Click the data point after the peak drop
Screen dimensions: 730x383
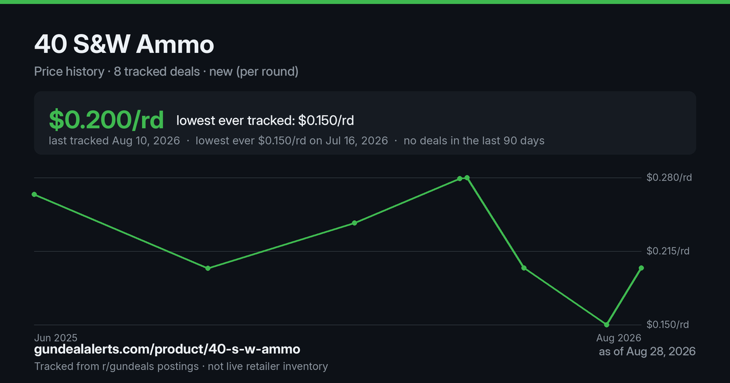524,268
